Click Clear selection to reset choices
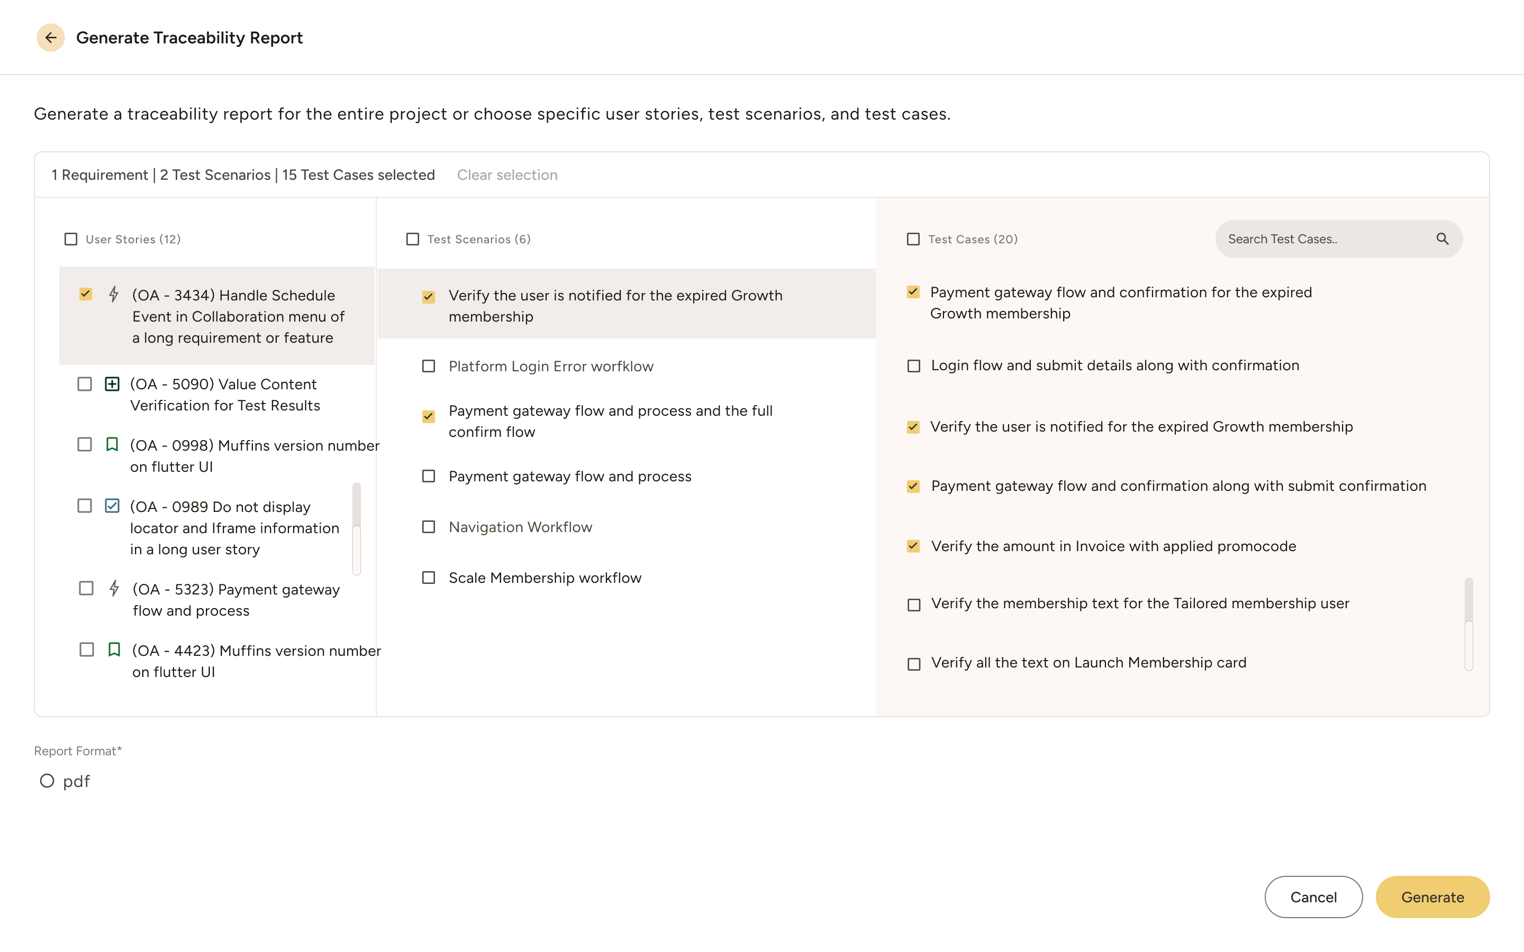Viewport: 1524px width, 952px height. click(x=507, y=175)
